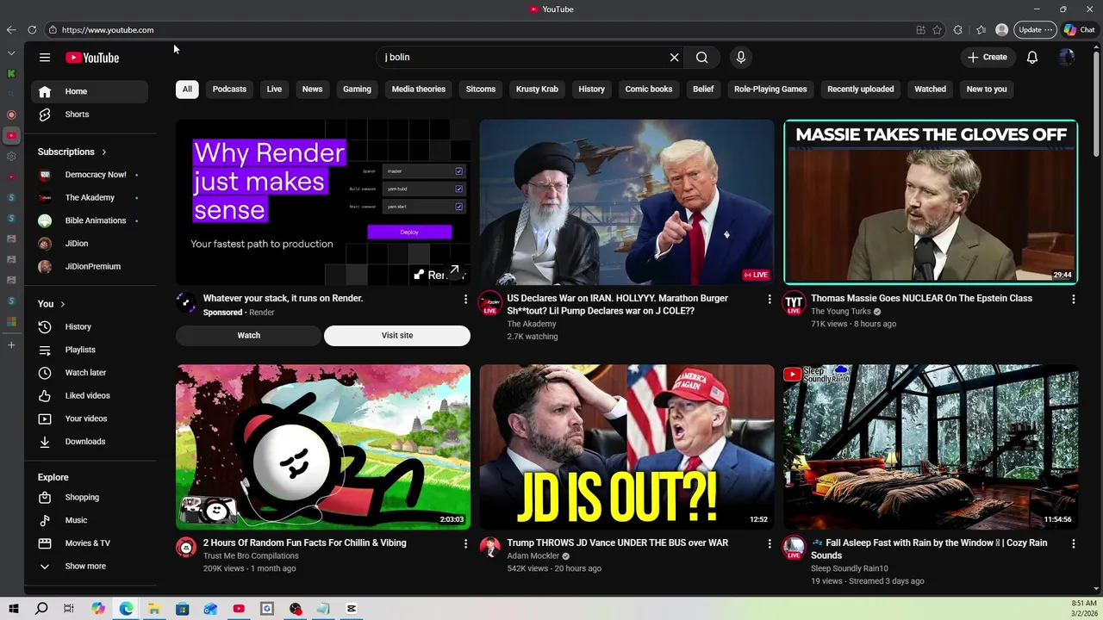Select the Podcasts filter chip
1103x620 pixels.
click(x=229, y=90)
